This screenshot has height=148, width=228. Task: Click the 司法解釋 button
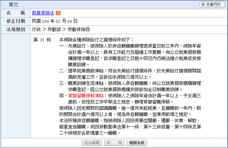point(92,143)
